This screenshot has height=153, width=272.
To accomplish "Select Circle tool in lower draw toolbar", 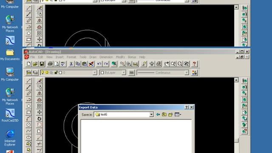I will click(28, 125).
